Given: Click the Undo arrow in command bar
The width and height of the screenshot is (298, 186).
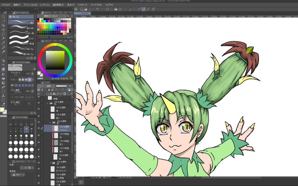Looking at the screenshot, I should [97, 9].
